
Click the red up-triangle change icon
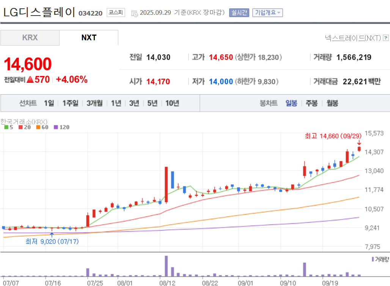click(x=30, y=79)
